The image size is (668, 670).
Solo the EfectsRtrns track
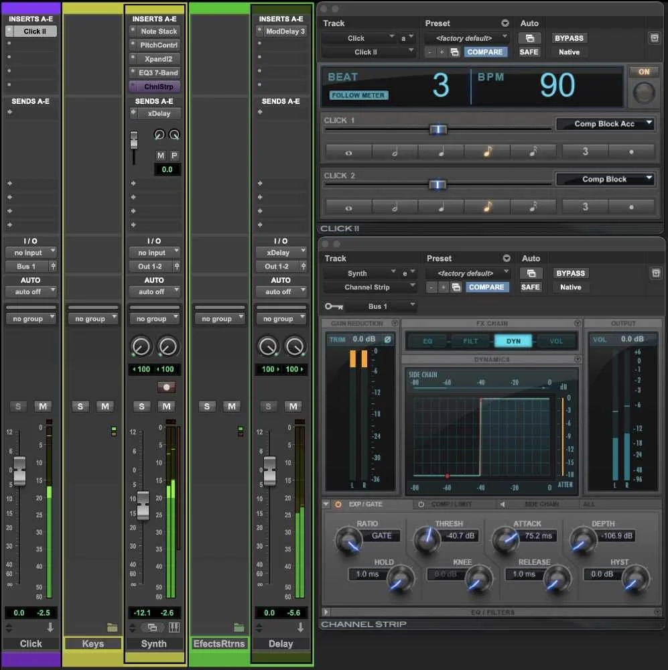click(207, 407)
